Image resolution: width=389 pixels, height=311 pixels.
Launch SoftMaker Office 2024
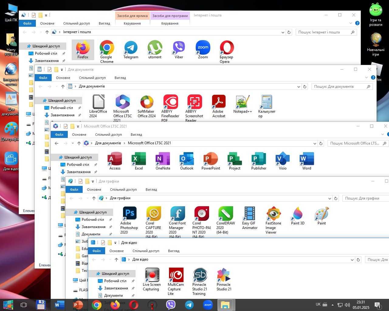(x=146, y=106)
